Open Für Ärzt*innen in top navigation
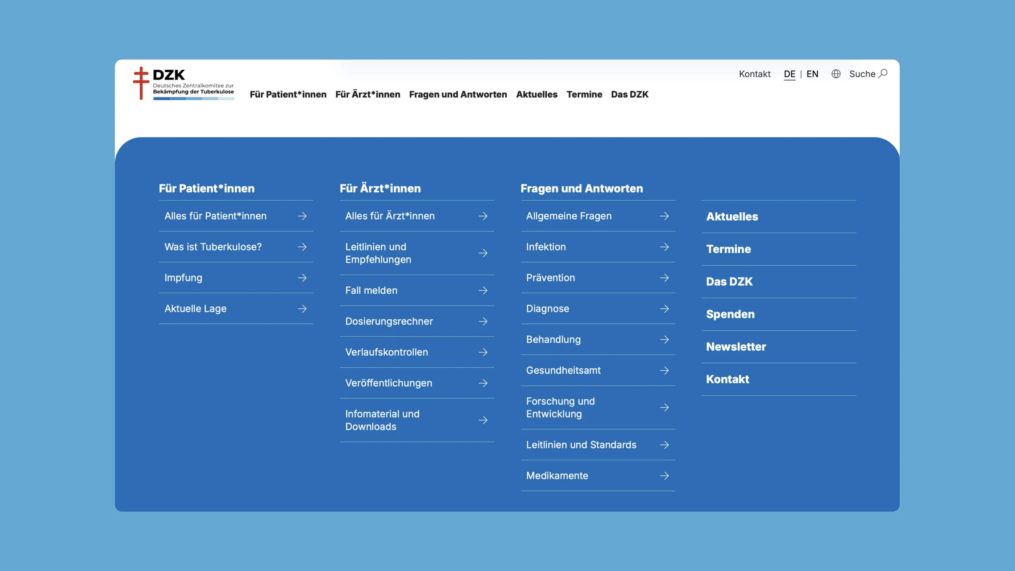 point(368,95)
